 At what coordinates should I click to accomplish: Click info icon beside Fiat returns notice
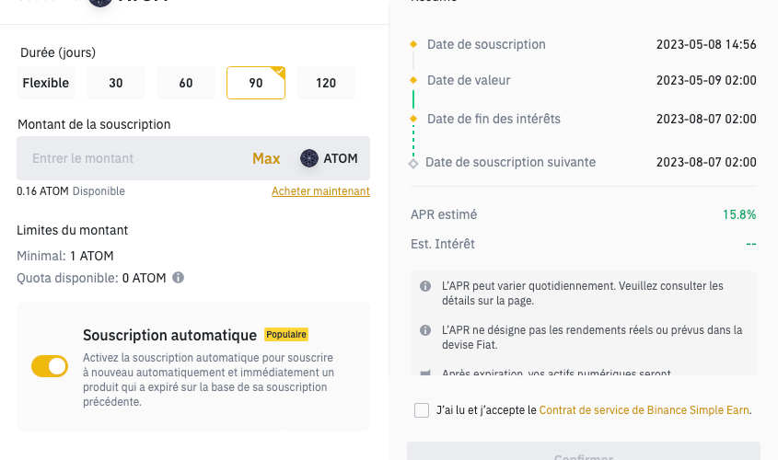click(x=425, y=329)
